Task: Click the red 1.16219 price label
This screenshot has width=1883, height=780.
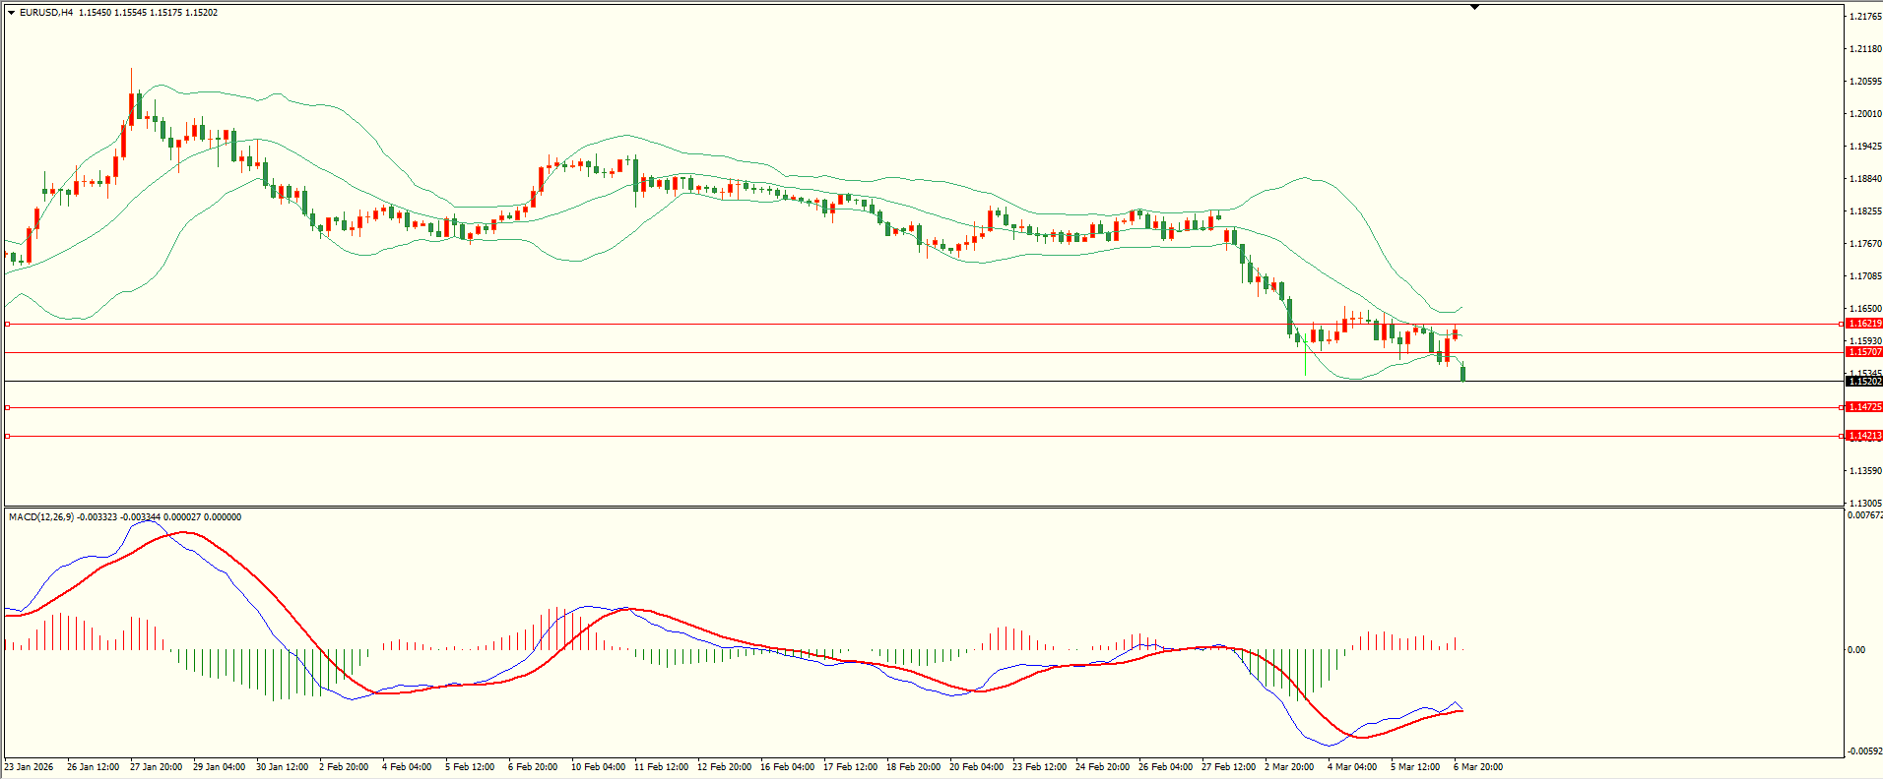Action: point(1864,324)
